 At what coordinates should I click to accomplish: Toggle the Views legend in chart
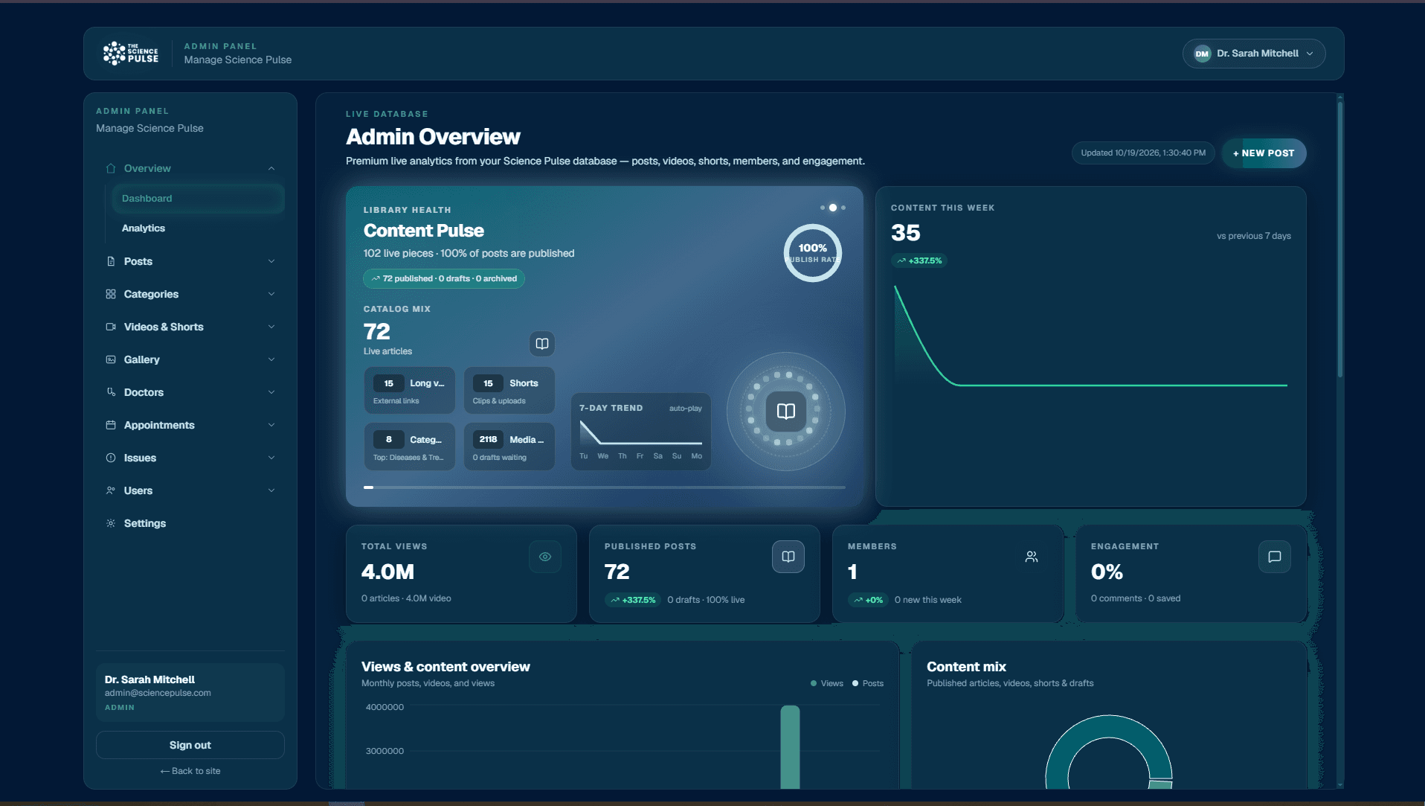827,683
